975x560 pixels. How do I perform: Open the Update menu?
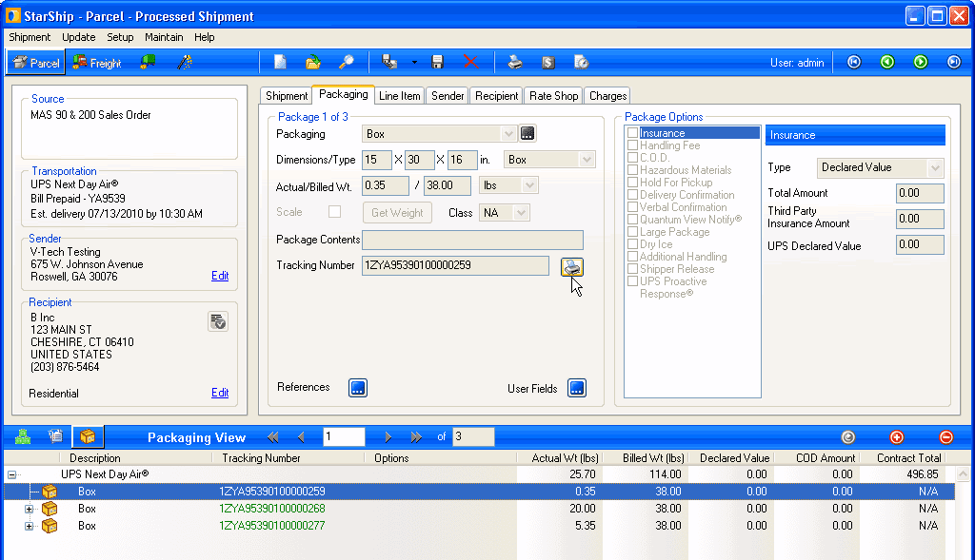[x=78, y=37]
